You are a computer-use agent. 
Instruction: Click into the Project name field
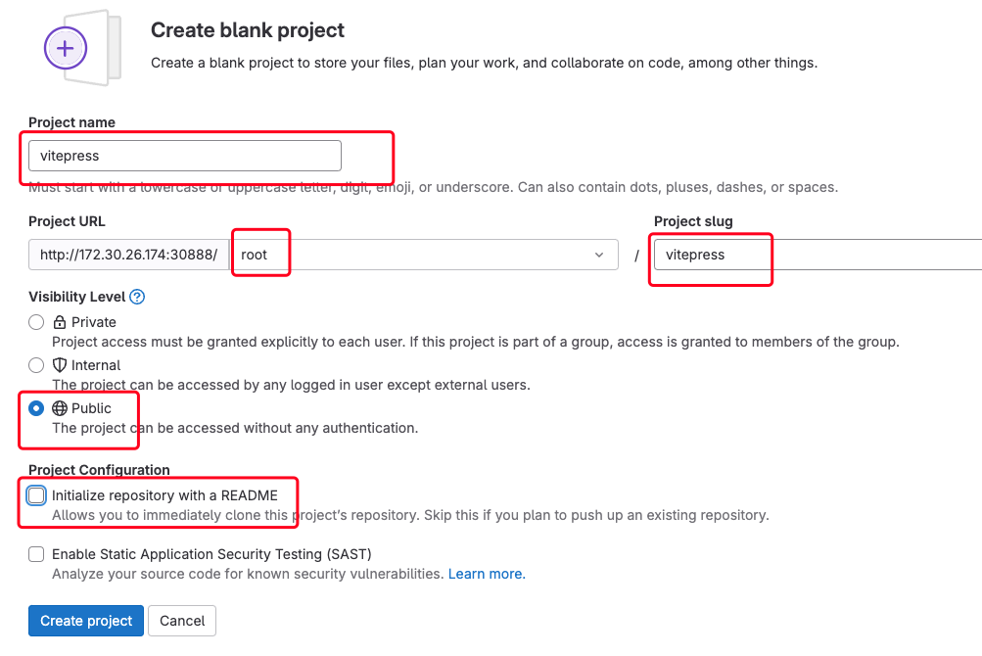[x=184, y=156]
